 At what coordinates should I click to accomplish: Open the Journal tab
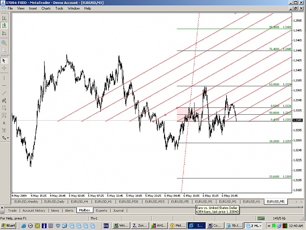click(x=118, y=210)
